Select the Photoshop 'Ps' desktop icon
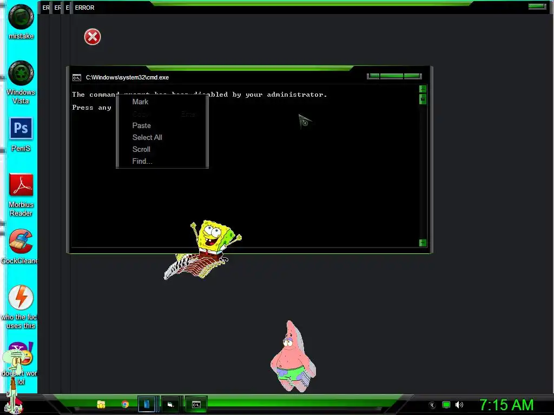This screenshot has height=415, width=554. pos(21,129)
